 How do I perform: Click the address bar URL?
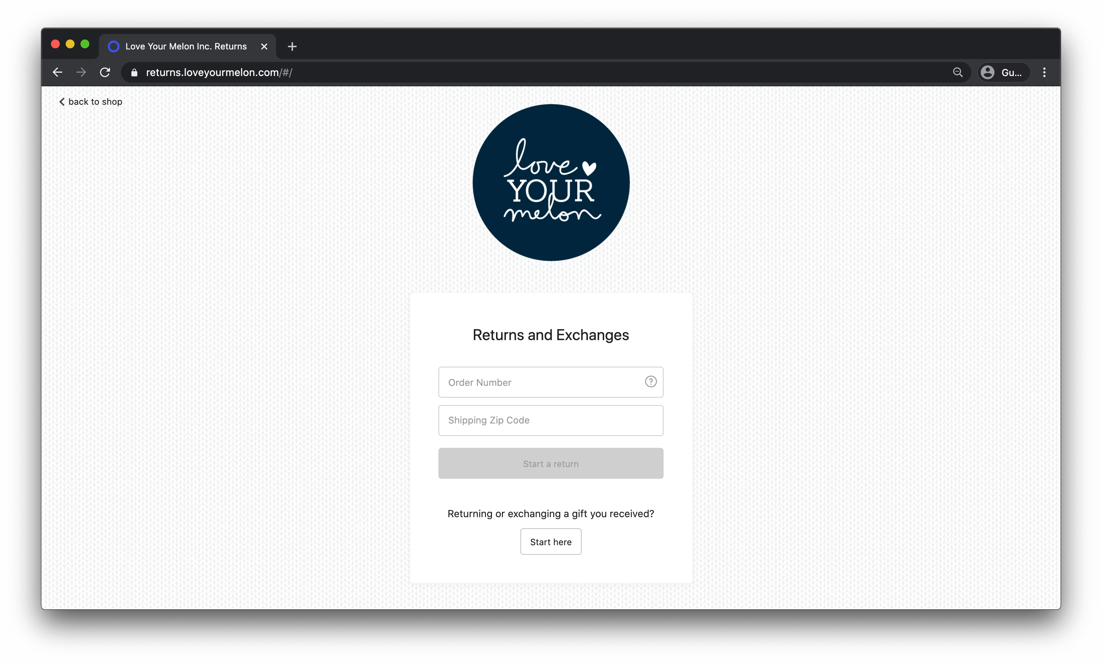coord(219,72)
